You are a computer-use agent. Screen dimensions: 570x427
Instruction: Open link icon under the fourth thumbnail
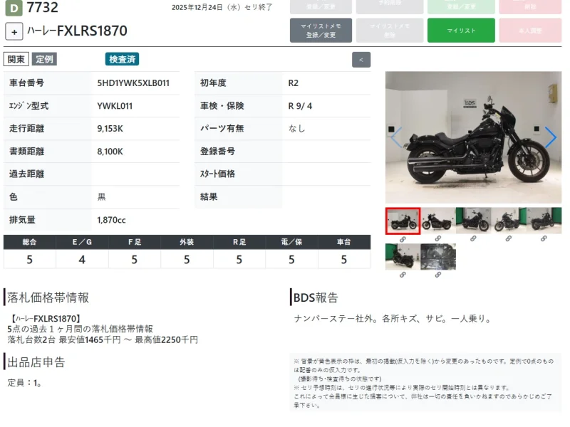click(509, 238)
